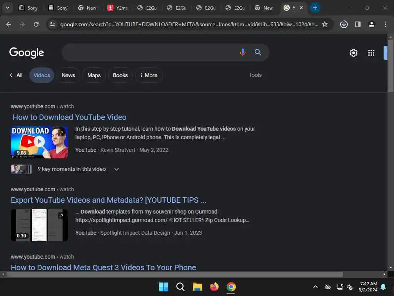
Task: Open the Google apps grid
Action: pyautogui.click(x=371, y=53)
